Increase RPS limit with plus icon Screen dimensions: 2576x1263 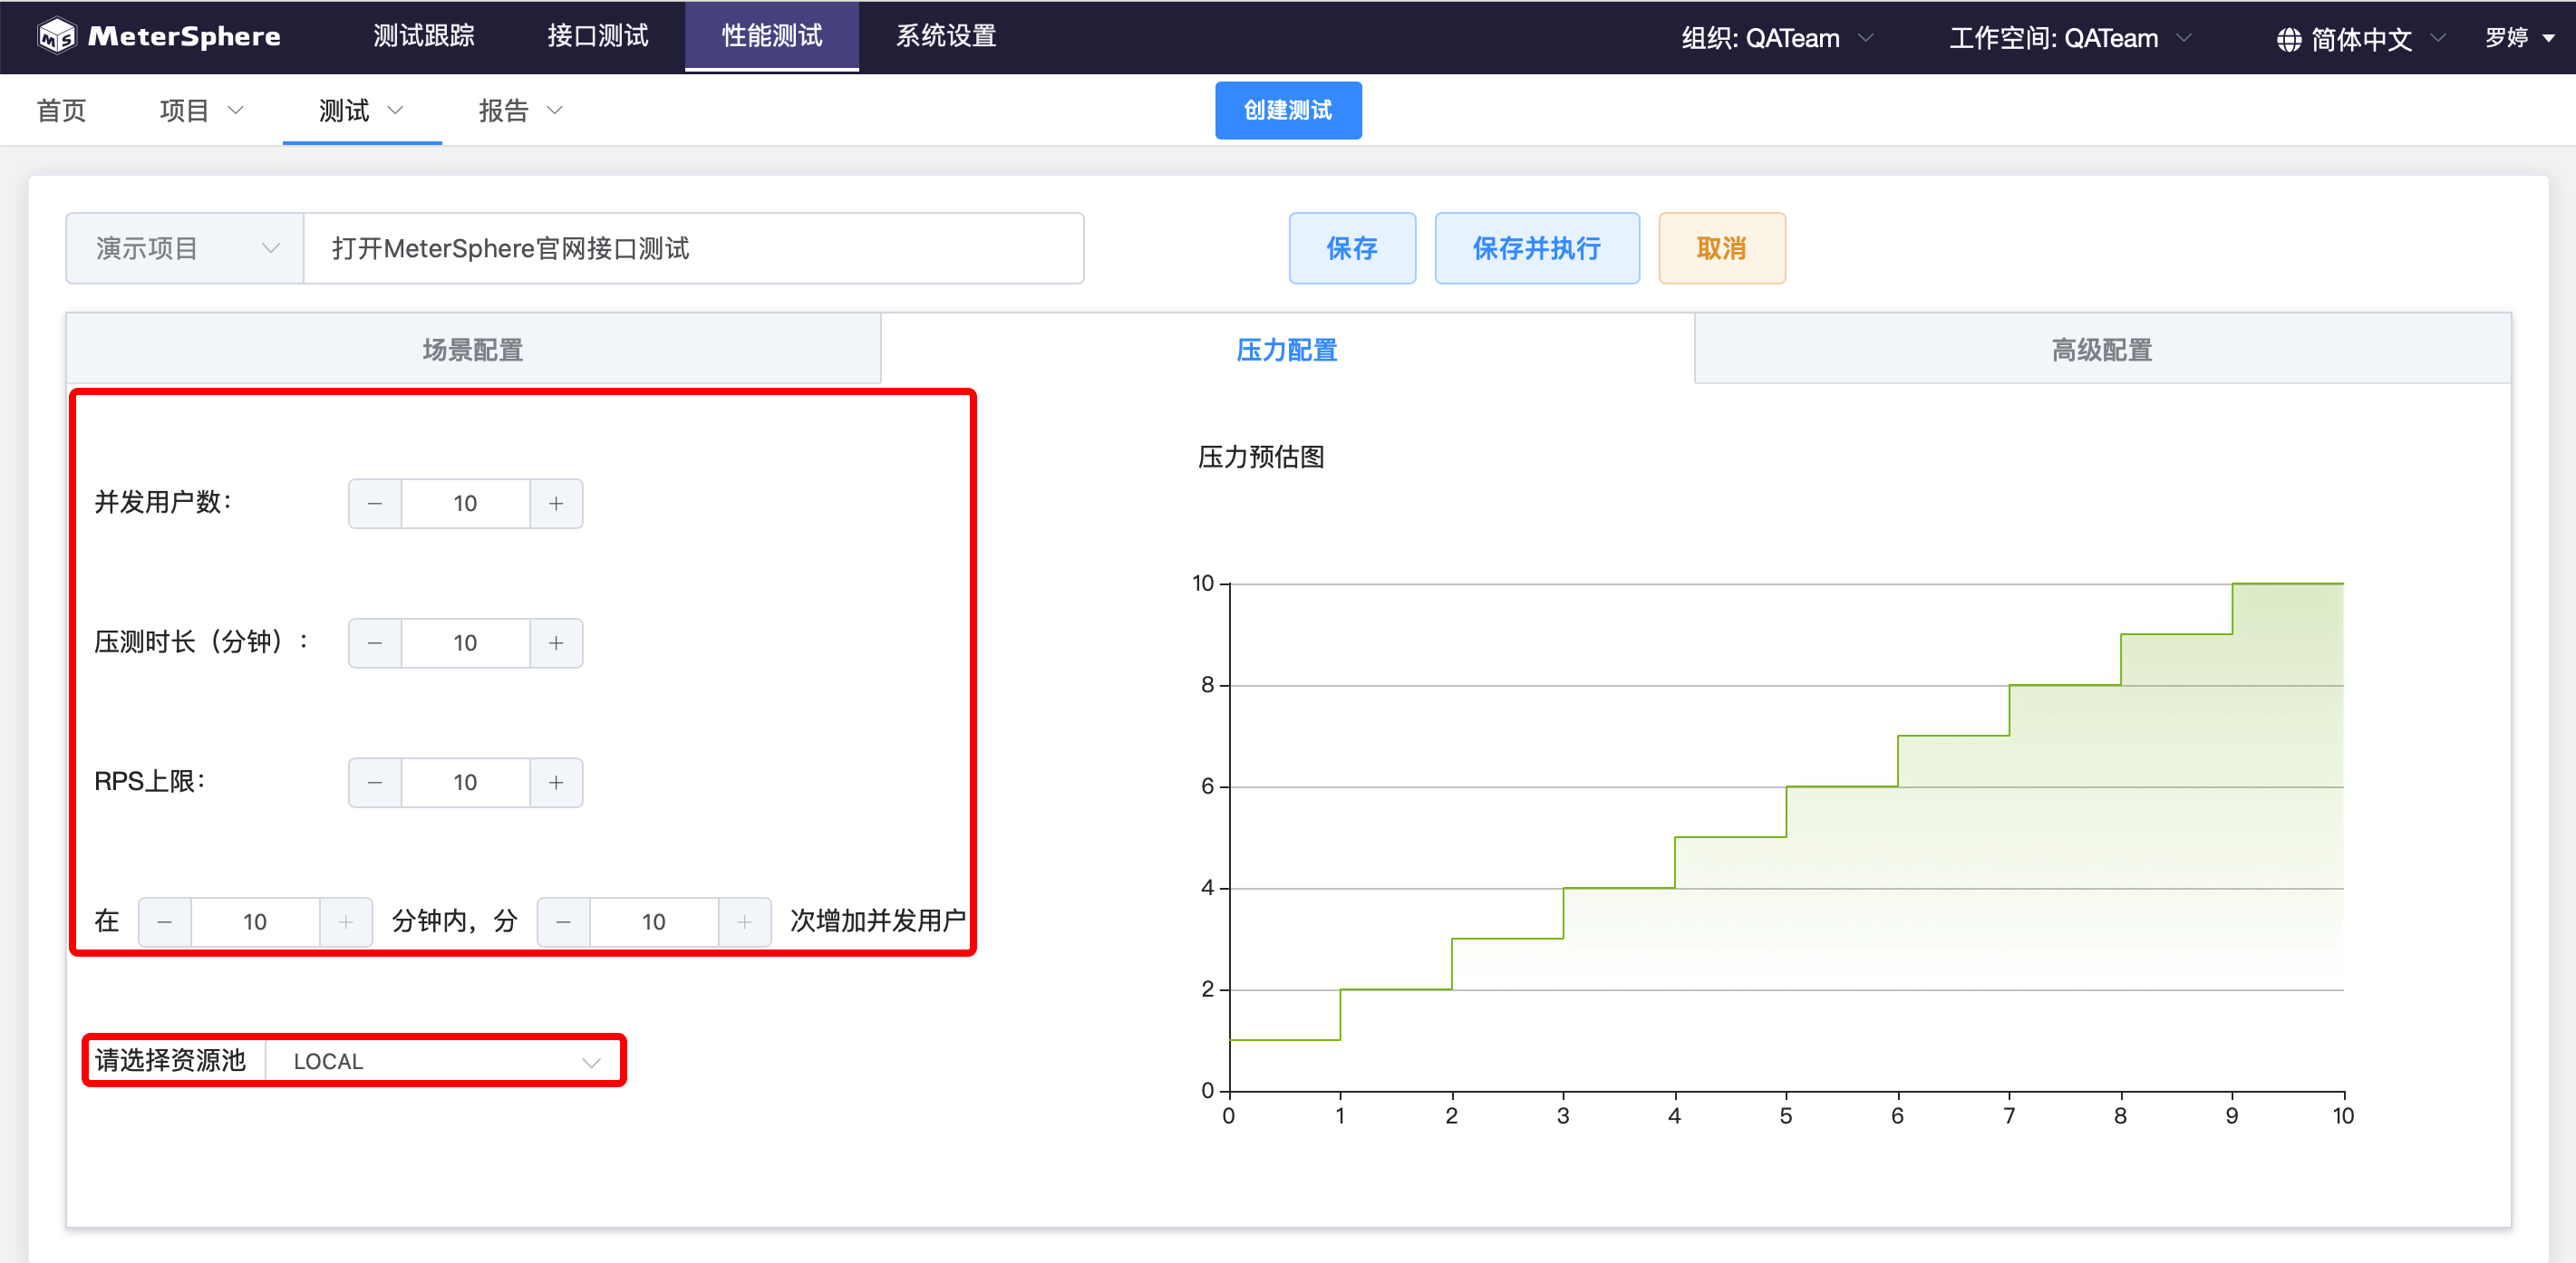point(556,783)
